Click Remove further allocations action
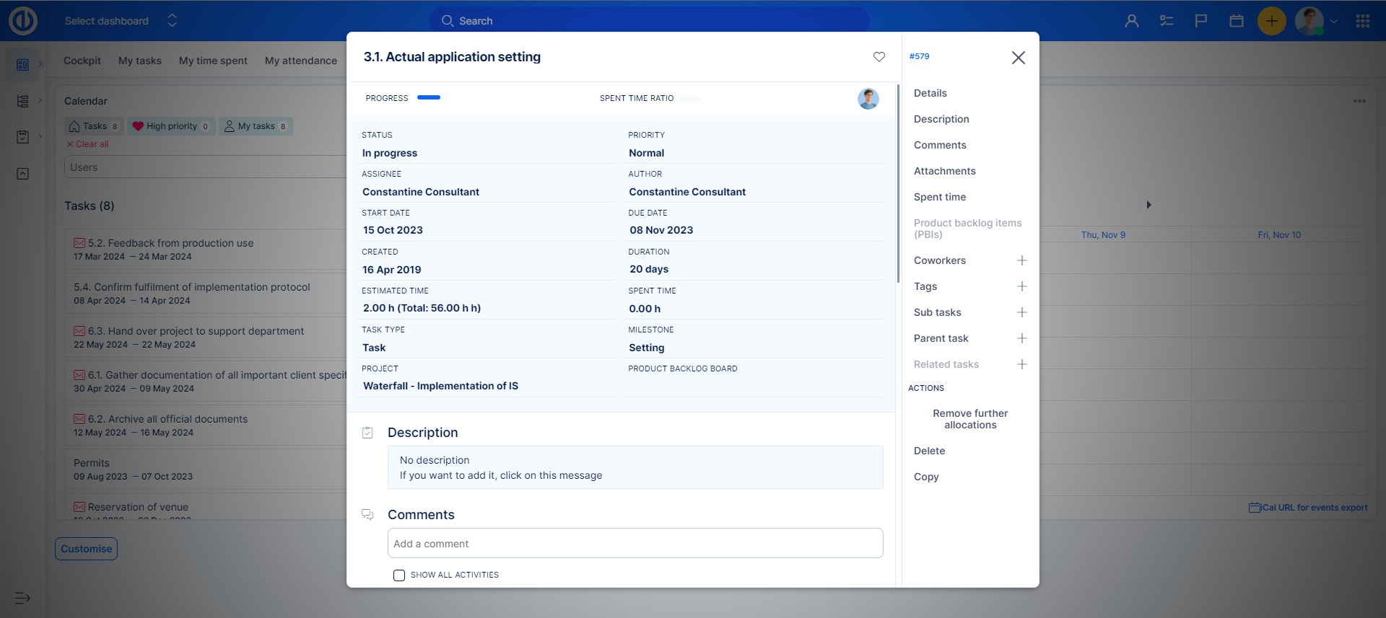Screen dimensions: 1386x618 coord(969,419)
